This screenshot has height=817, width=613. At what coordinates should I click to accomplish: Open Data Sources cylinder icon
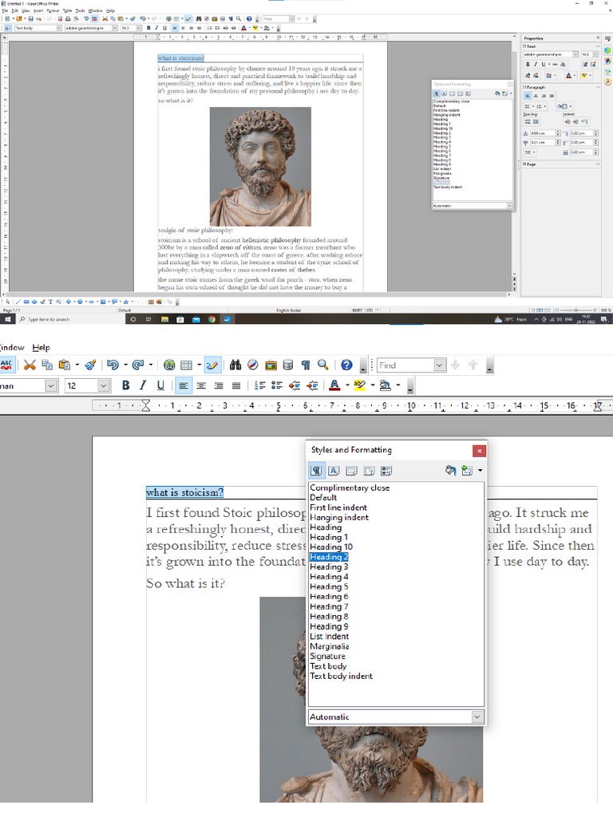click(287, 365)
